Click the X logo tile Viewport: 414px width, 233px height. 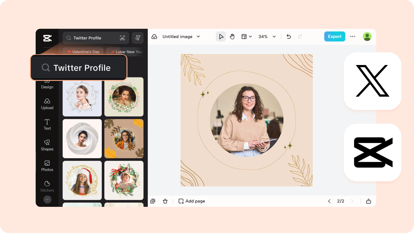tap(373, 81)
